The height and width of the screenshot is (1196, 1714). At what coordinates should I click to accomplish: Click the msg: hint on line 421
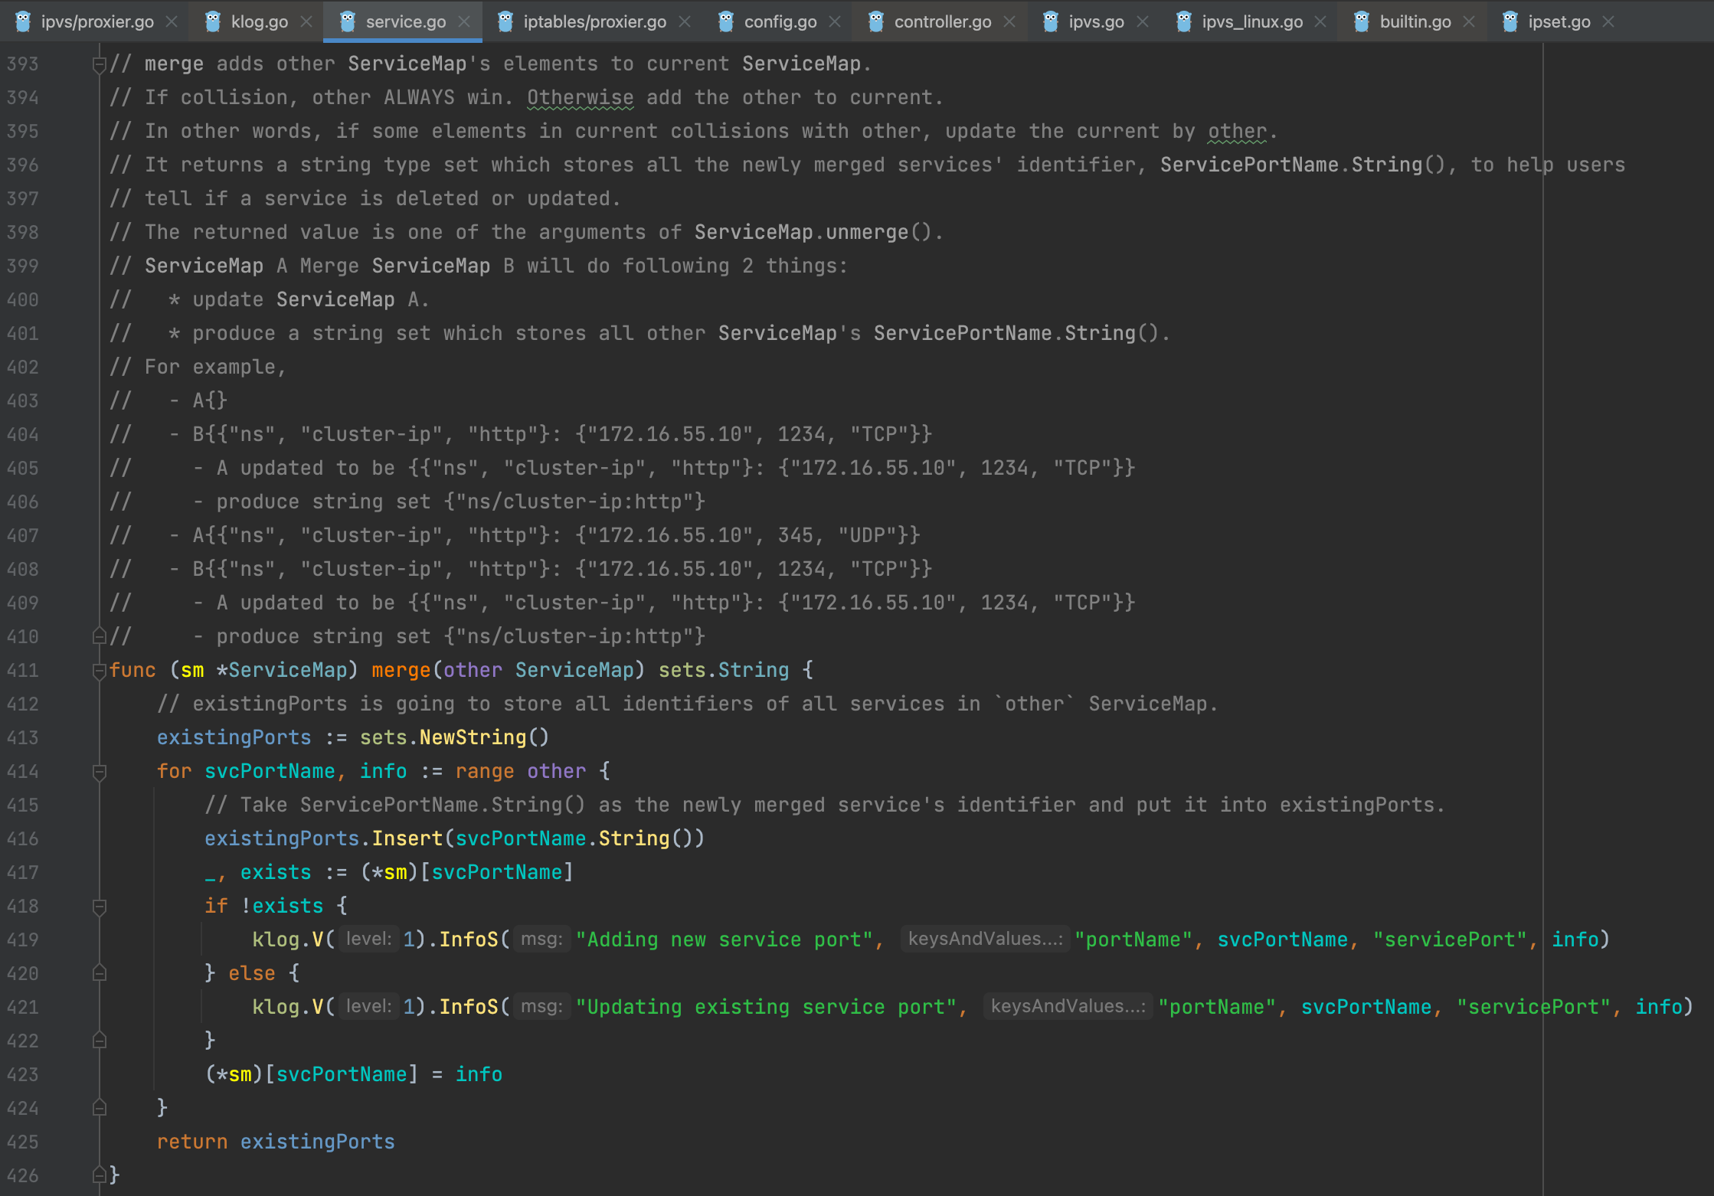[x=541, y=1007]
